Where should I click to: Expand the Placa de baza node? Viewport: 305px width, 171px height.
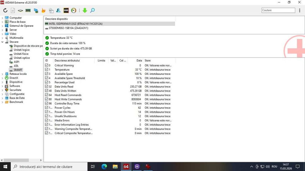tap(2, 22)
